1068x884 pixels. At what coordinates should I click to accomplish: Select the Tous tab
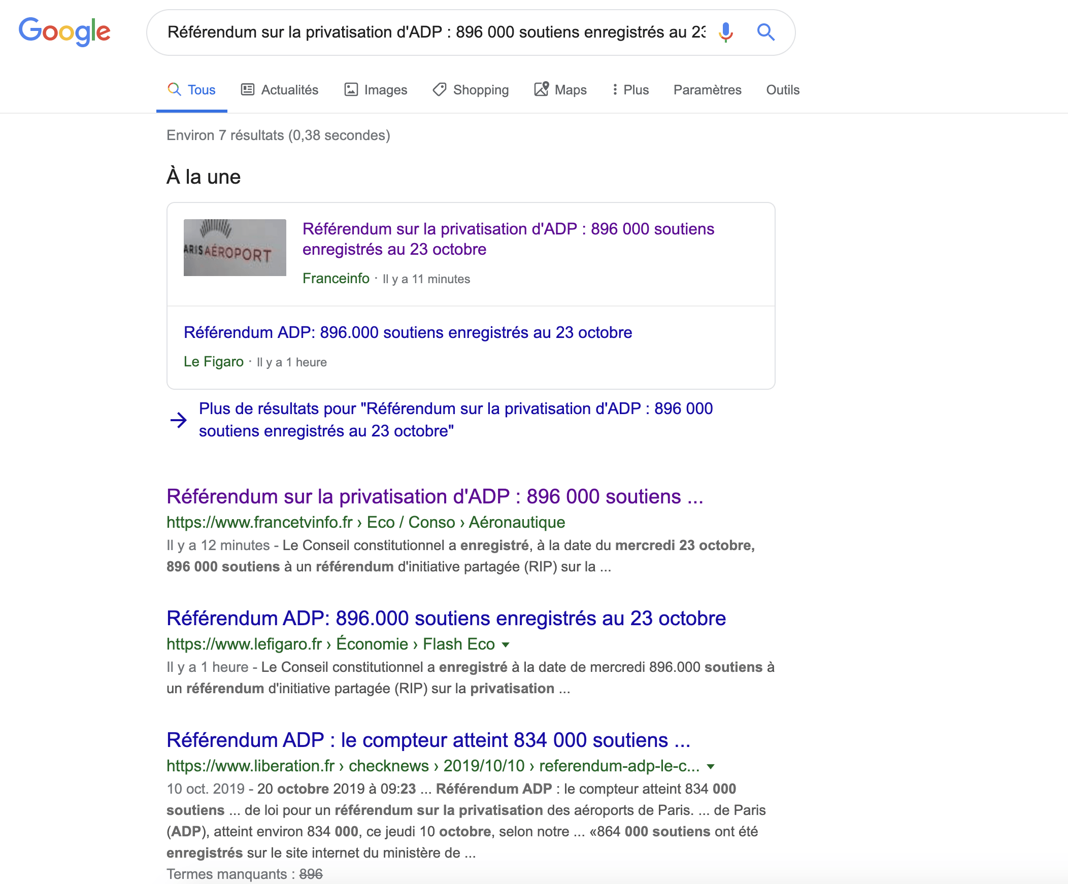tap(192, 90)
